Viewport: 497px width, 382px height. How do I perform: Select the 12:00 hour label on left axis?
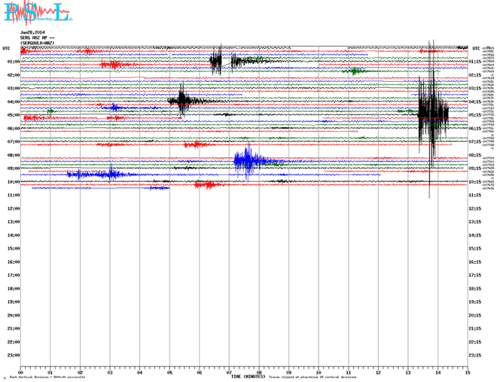[12, 208]
